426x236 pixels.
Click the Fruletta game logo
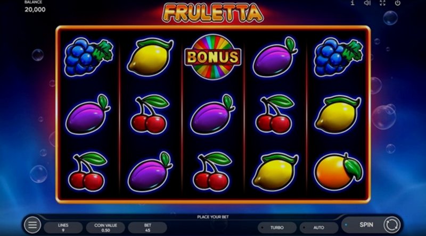(212, 13)
